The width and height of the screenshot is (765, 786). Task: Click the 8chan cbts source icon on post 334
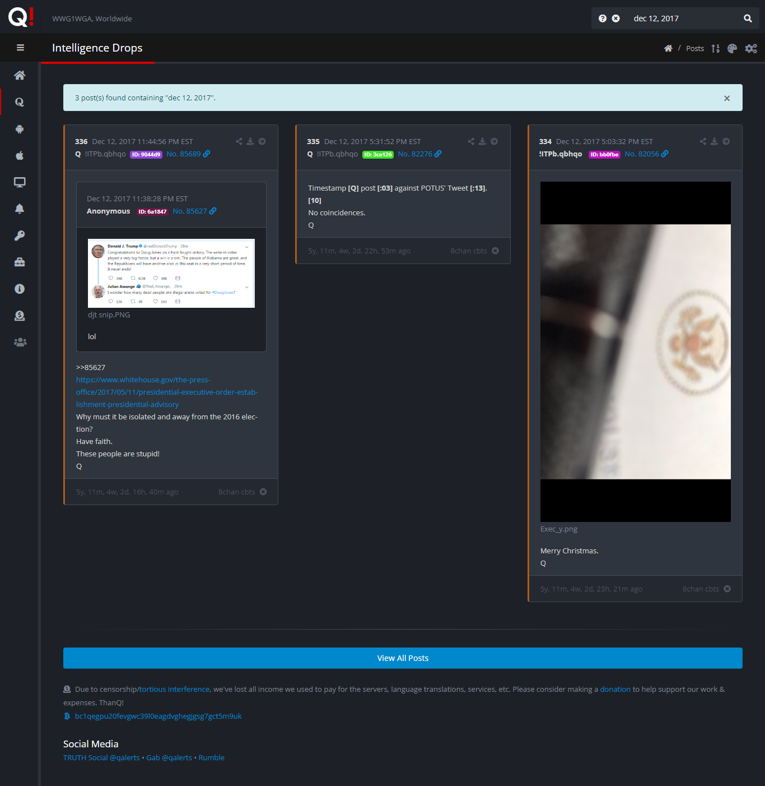click(727, 589)
